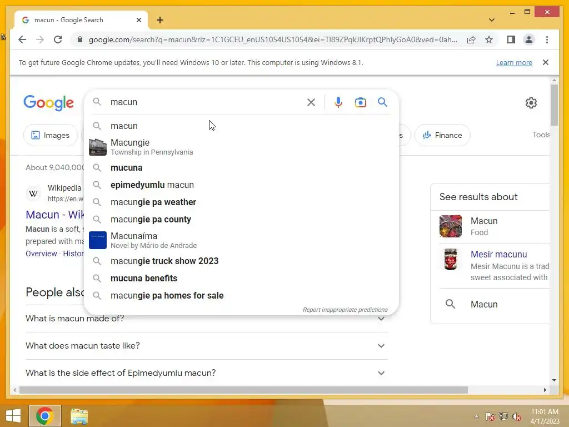
Task: Click the Chrome back arrow
Action: pos(22,39)
